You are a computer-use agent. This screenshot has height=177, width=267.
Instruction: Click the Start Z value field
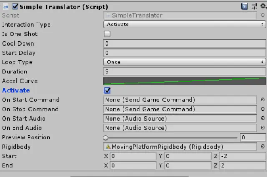pos(243,156)
